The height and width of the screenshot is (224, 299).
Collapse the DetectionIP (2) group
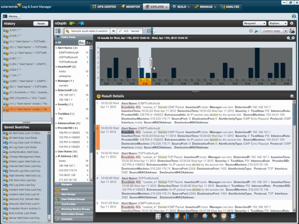pos(56,91)
